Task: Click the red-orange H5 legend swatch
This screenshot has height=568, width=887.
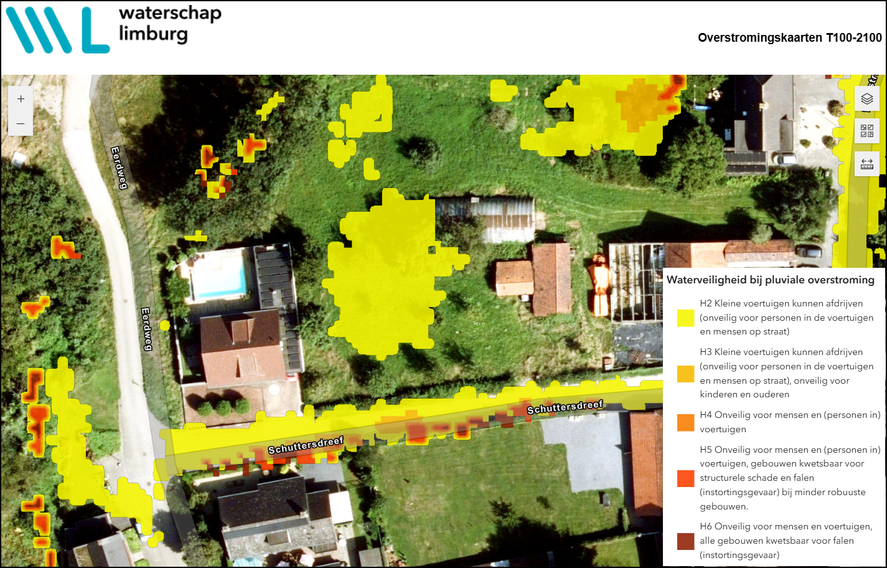Action: tap(685, 478)
